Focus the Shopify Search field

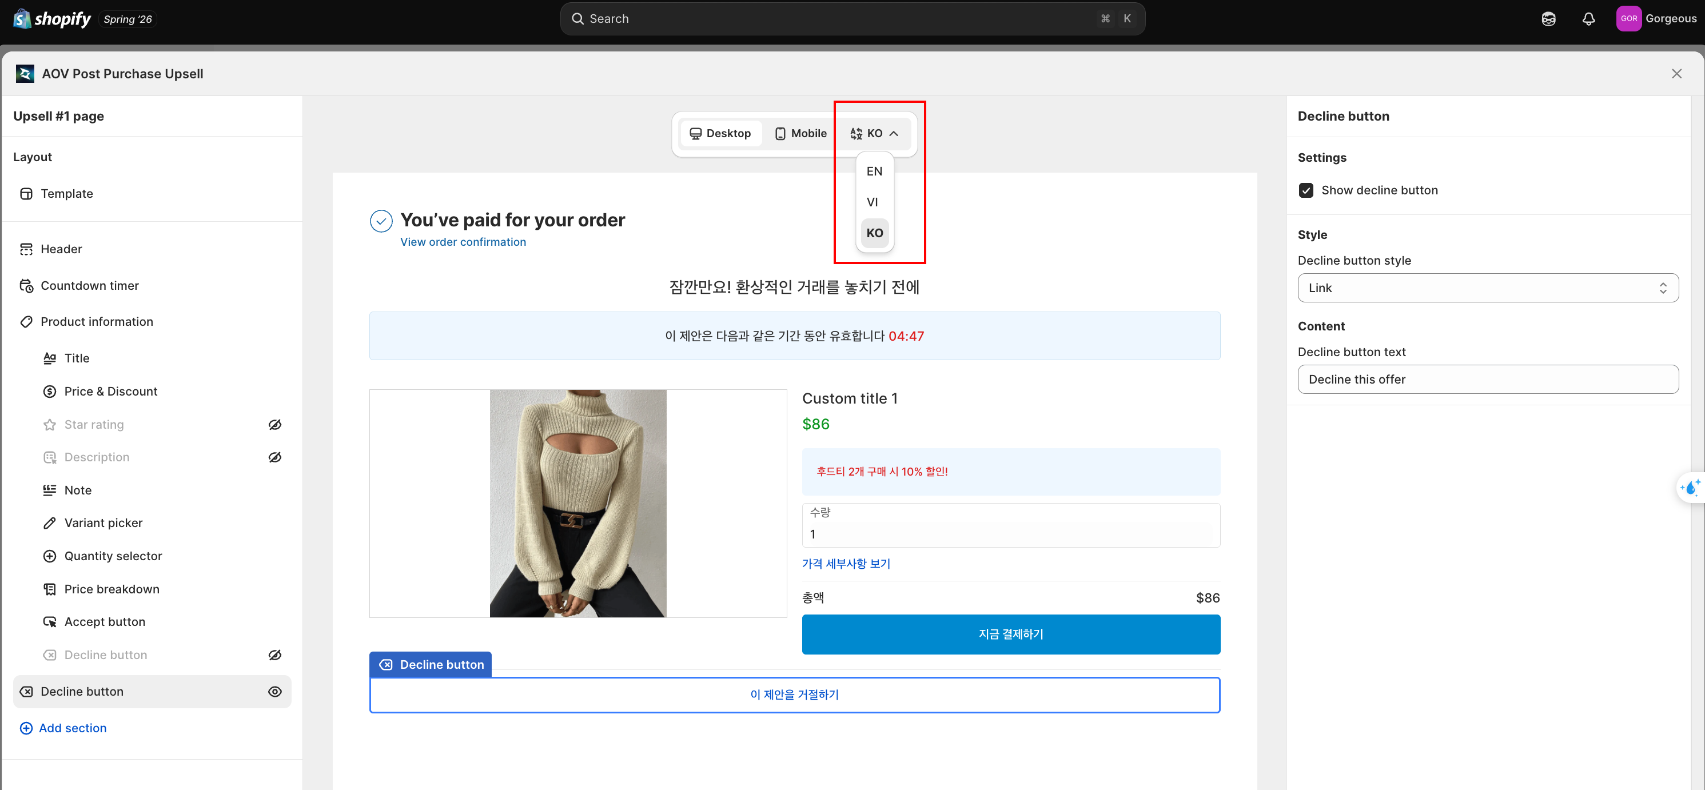pyautogui.click(x=852, y=18)
